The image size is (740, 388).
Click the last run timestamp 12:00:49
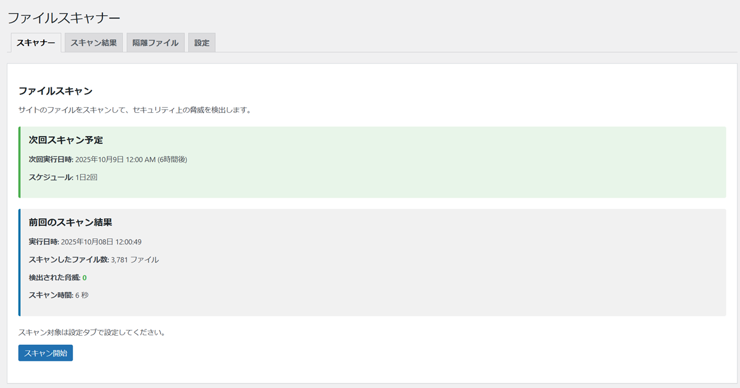128,241
